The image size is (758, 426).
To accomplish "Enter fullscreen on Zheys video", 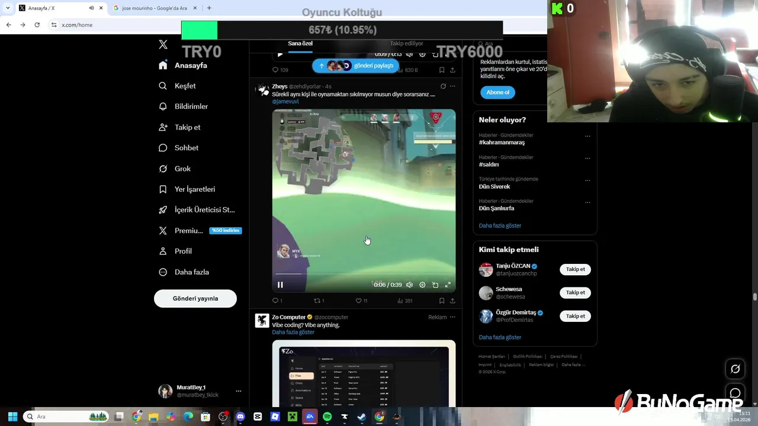I will tap(448, 285).
